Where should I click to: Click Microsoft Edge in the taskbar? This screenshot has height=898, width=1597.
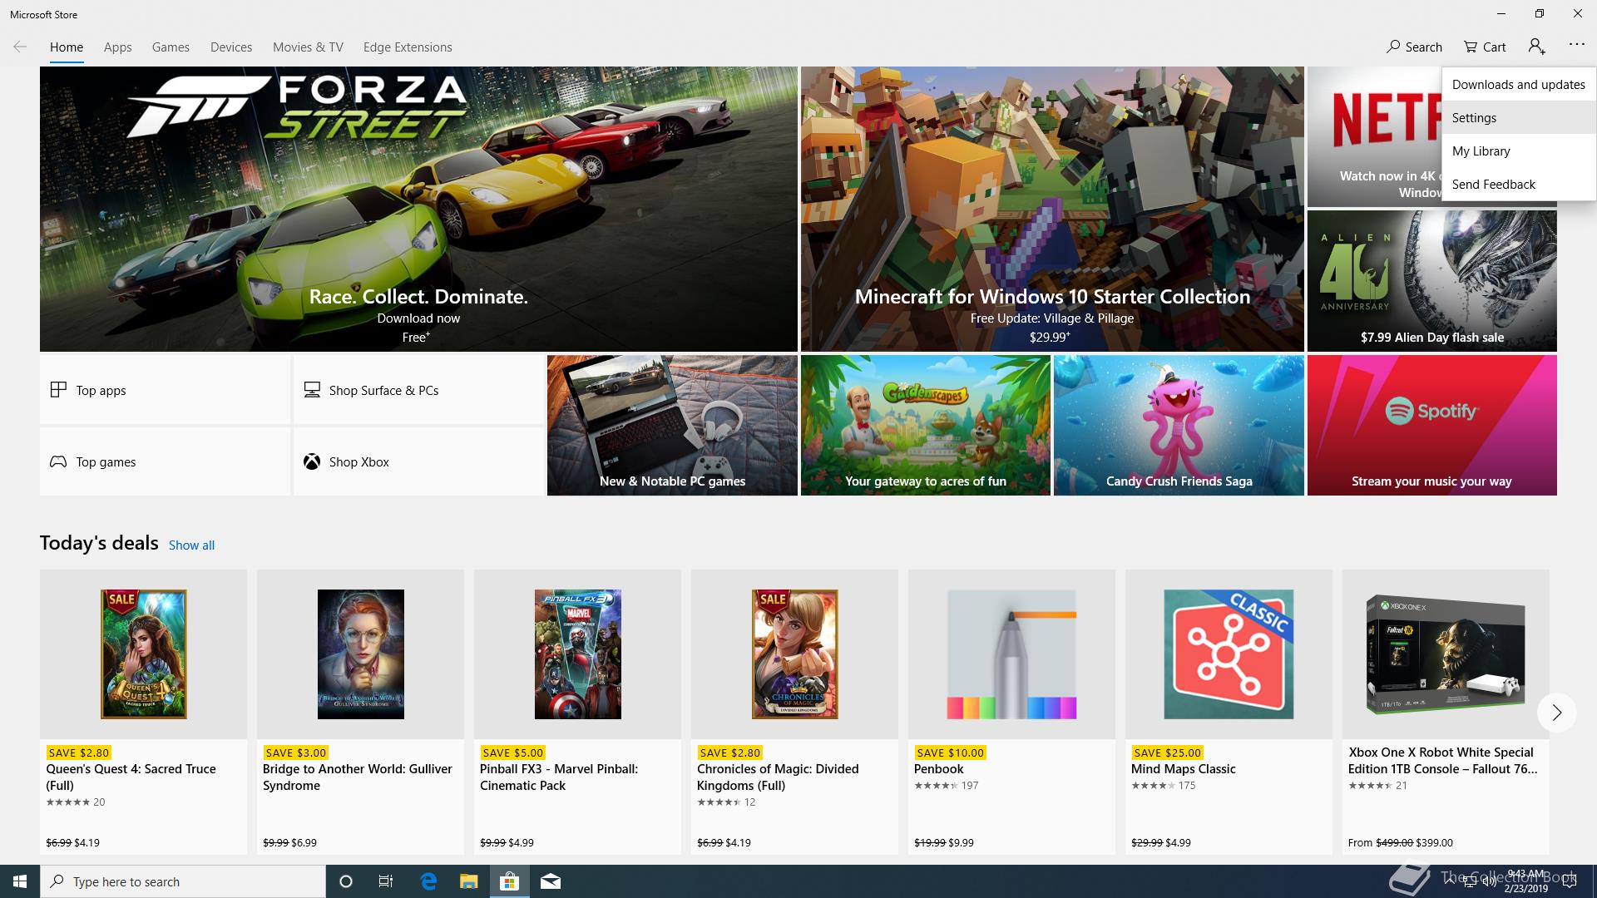[428, 881]
